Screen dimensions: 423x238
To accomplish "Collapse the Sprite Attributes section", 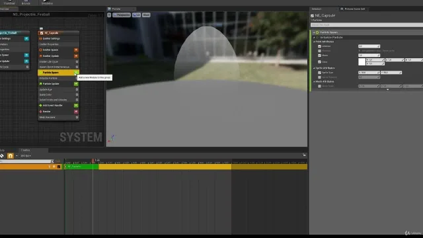I will tap(314, 68).
